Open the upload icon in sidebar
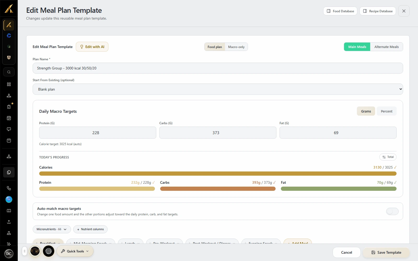The width and height of the screenshot is (418, 261). click(9, 222)
